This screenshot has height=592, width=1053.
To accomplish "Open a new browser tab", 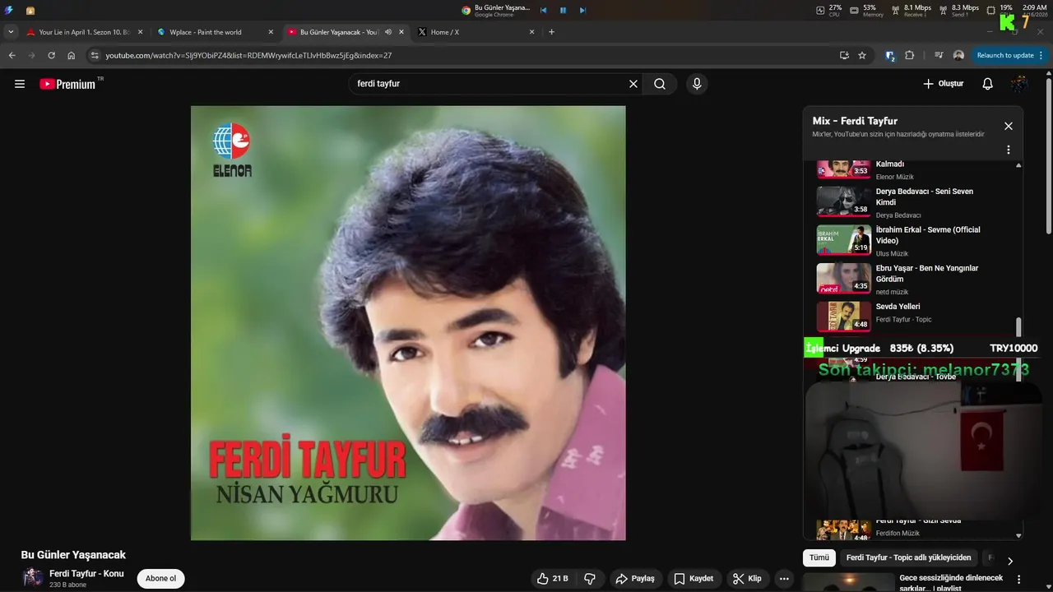I will pos(551,32).
